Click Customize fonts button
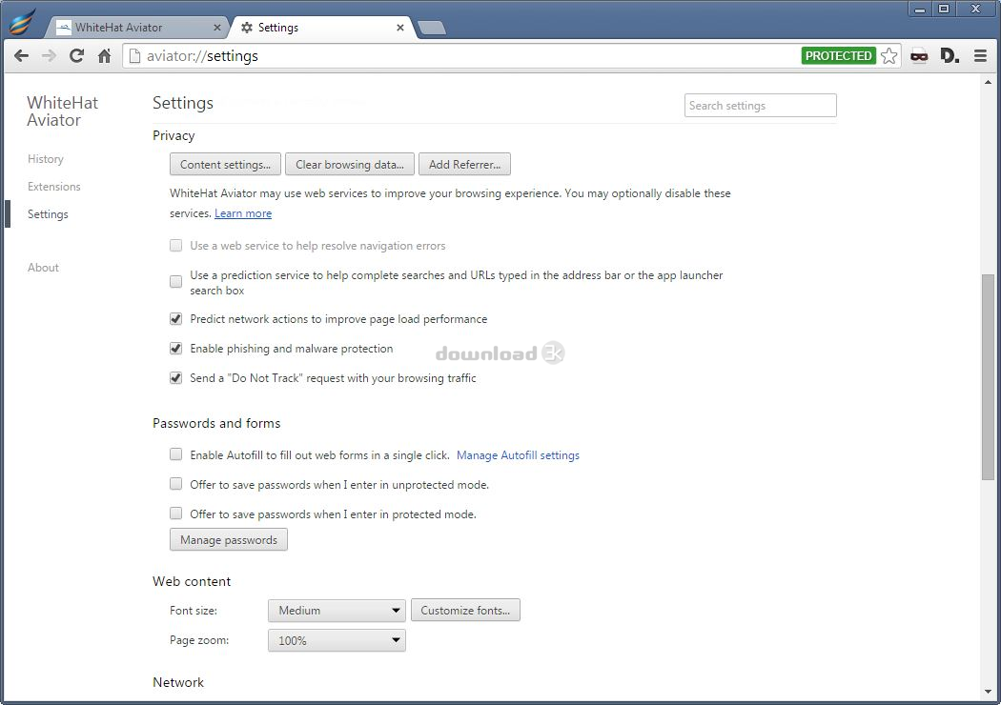The image size is (1001, 705). pos(465,611)
